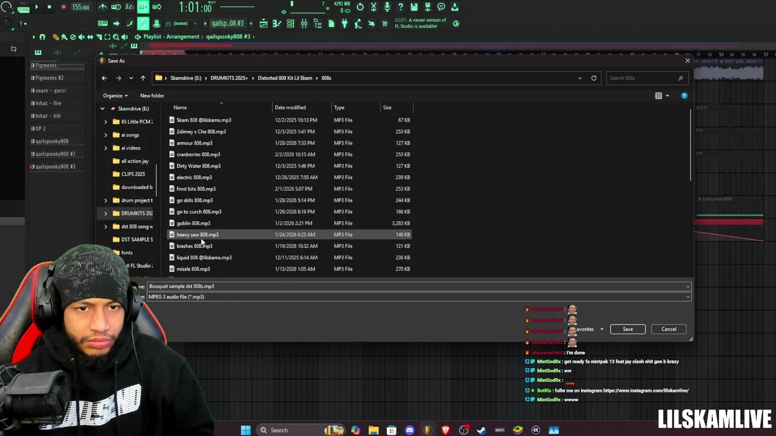Sort files by Date modified column
The width and height of the screenshot is (776, 436).
point(290,108)
